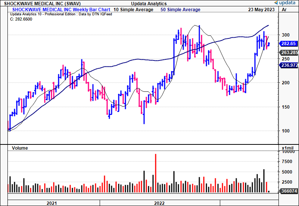The image size is (299, 206).
Task: Click the tallest red volume spike bar
Action: (x=156, y=173)
